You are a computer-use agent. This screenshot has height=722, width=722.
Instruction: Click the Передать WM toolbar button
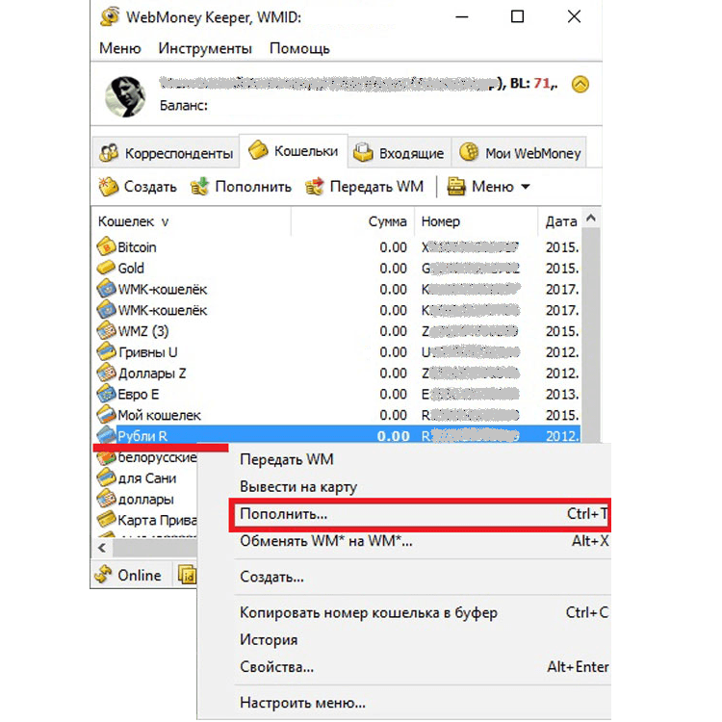tap(364, 187)
